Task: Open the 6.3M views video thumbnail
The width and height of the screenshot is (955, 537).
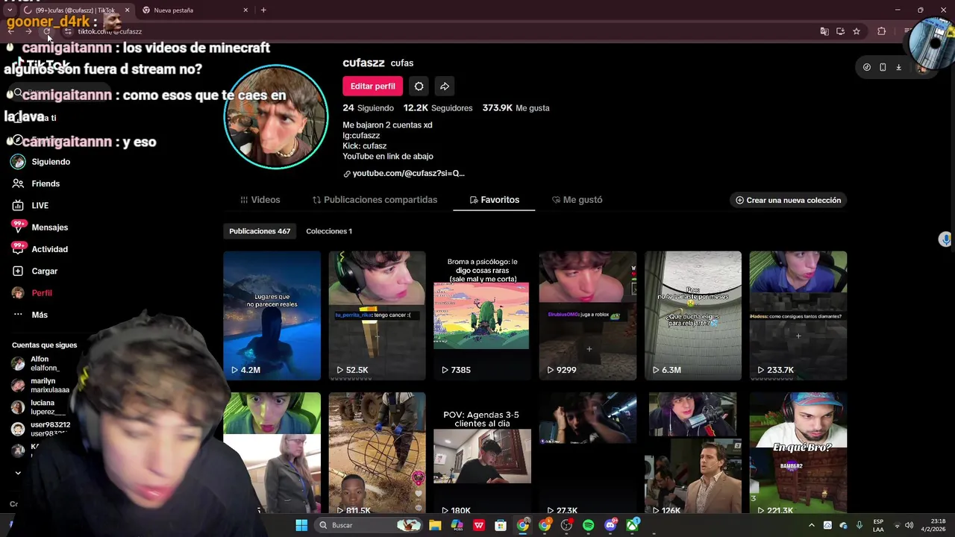Action: 693,315
